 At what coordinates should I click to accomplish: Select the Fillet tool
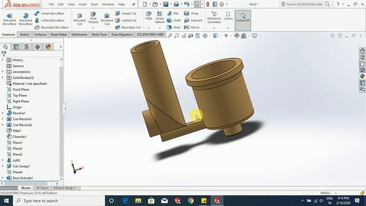(149, 16)
